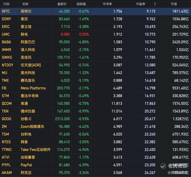Select the TTWO ticker code

[x=7, y=150]
